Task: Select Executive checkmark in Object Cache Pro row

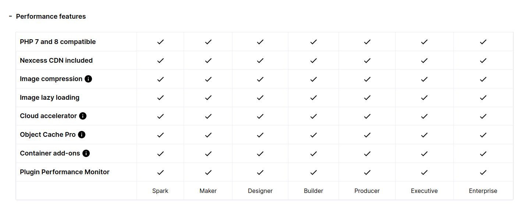Action: tap(424, 135)
